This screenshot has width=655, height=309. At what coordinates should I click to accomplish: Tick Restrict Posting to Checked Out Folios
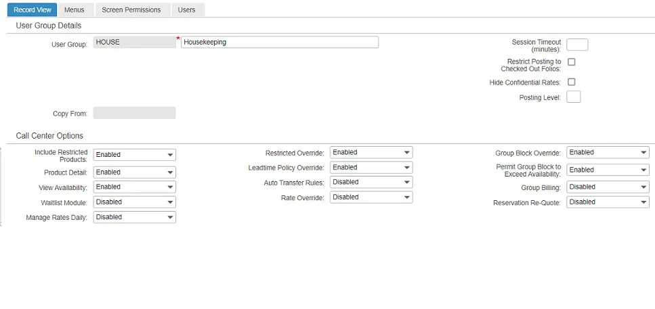pos(571,62)
